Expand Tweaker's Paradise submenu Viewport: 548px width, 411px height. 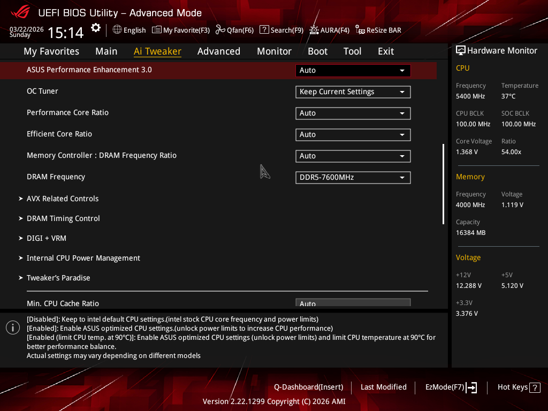58,278
